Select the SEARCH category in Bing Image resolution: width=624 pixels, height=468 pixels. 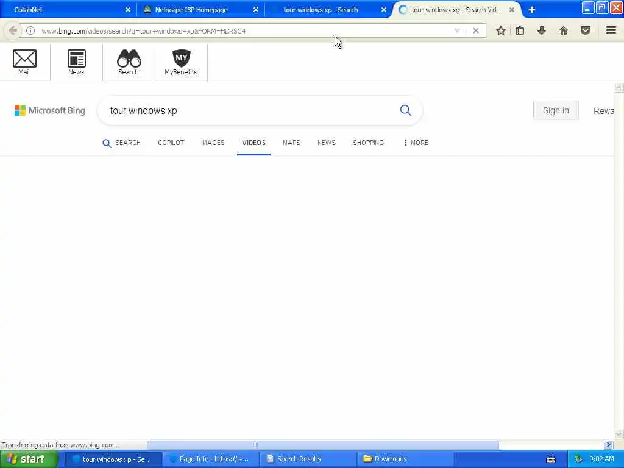(122, 143)
